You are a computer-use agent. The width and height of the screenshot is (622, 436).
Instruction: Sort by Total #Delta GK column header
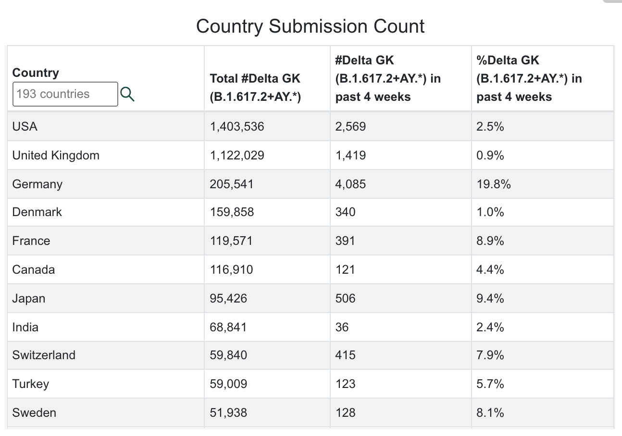point(255,87)
